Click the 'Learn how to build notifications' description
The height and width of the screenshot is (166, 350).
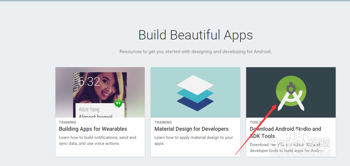point(98,140)
